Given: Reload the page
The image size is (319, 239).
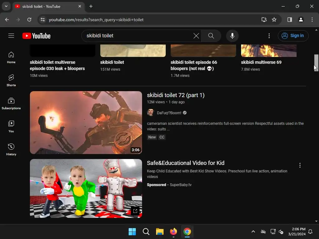Looking at the screenshot, I should point(29,20).
